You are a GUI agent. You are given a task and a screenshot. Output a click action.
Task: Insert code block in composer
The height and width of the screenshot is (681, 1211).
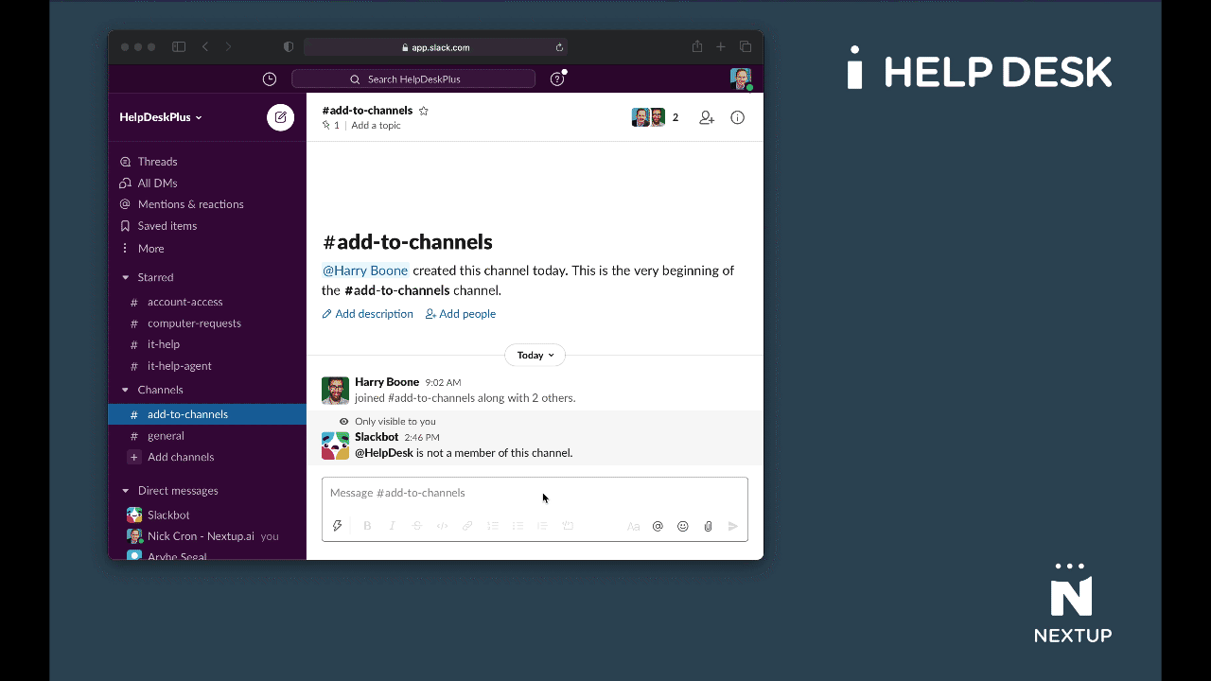(x=568, y=526)
